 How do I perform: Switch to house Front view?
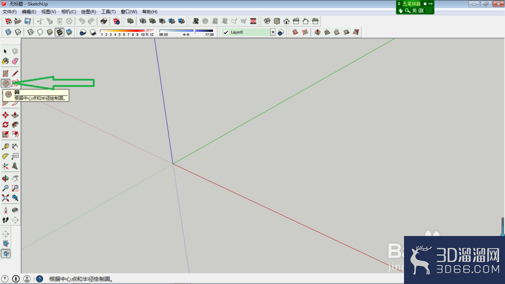[286, 21]
